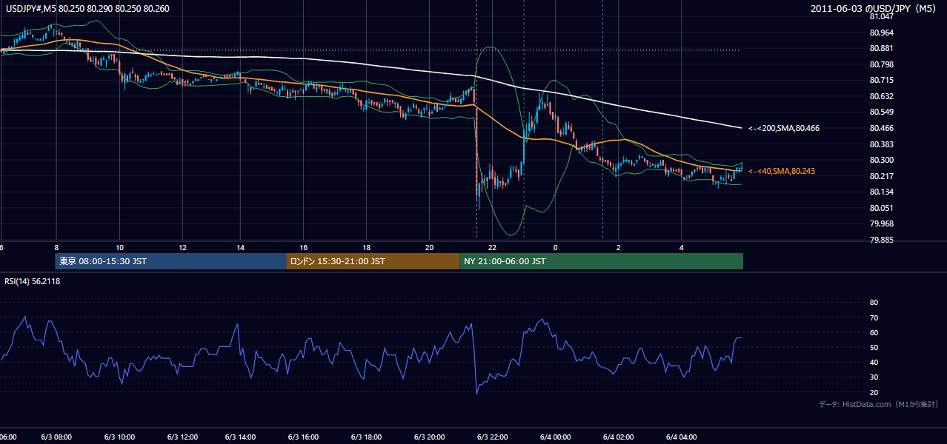Click the 200 SMA label 80.466
Screen dimensions: 947x444
784,128
